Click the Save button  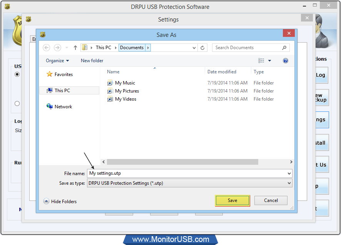pos(232,200)
